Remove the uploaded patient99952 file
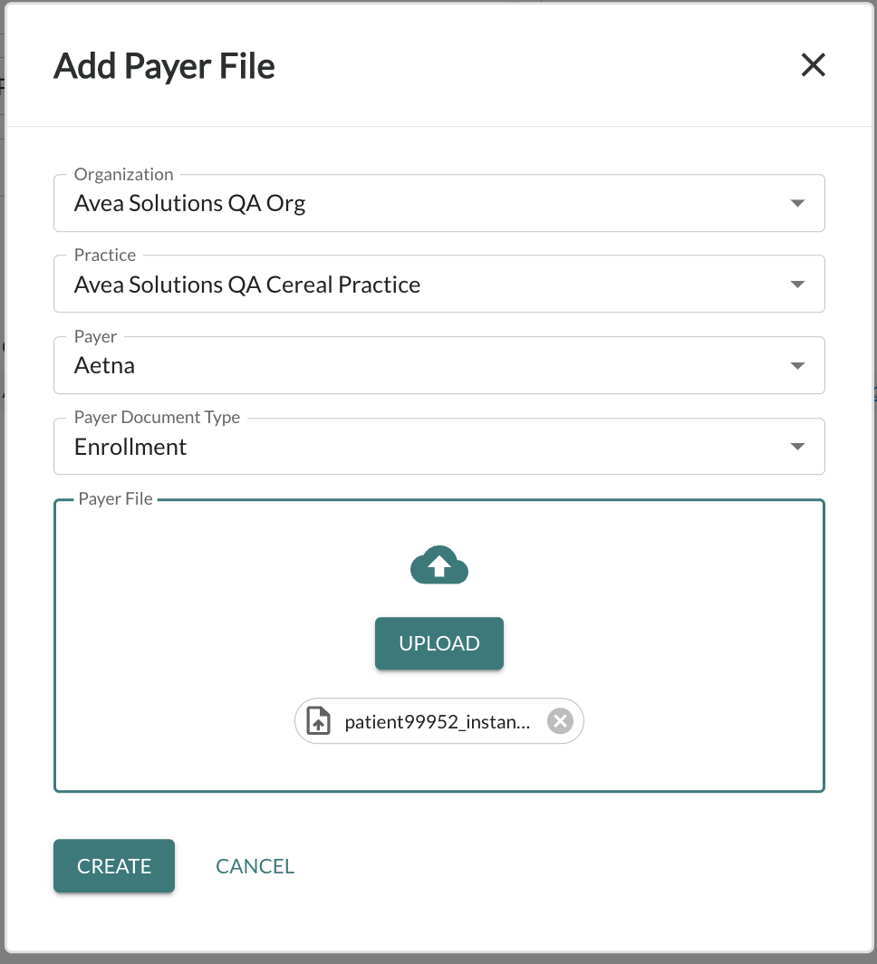The image size is (877, 964). point(560,721)
